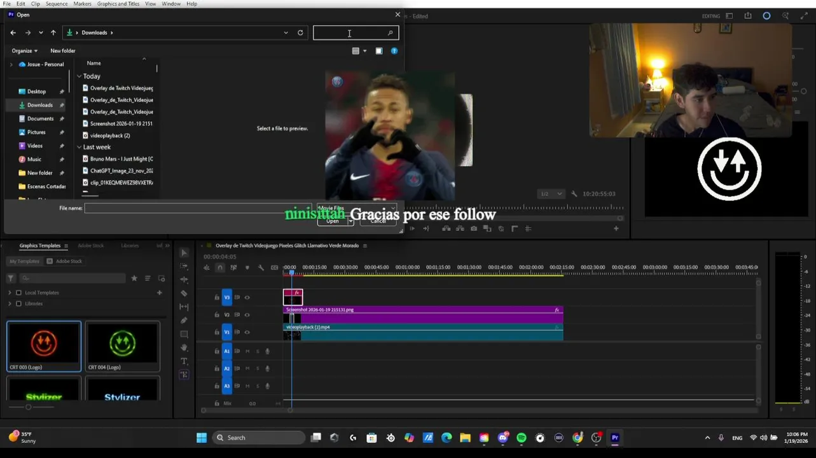Click the Help icon in Open dialog
Image resolution: width=816 pixels, height=458 pixels.
pyautogui.click(x=394, y=51)
